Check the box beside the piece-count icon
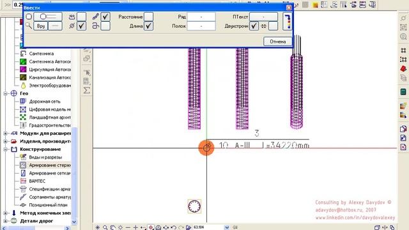This screenshot has height=230, width=409. [x=81, y=17]
